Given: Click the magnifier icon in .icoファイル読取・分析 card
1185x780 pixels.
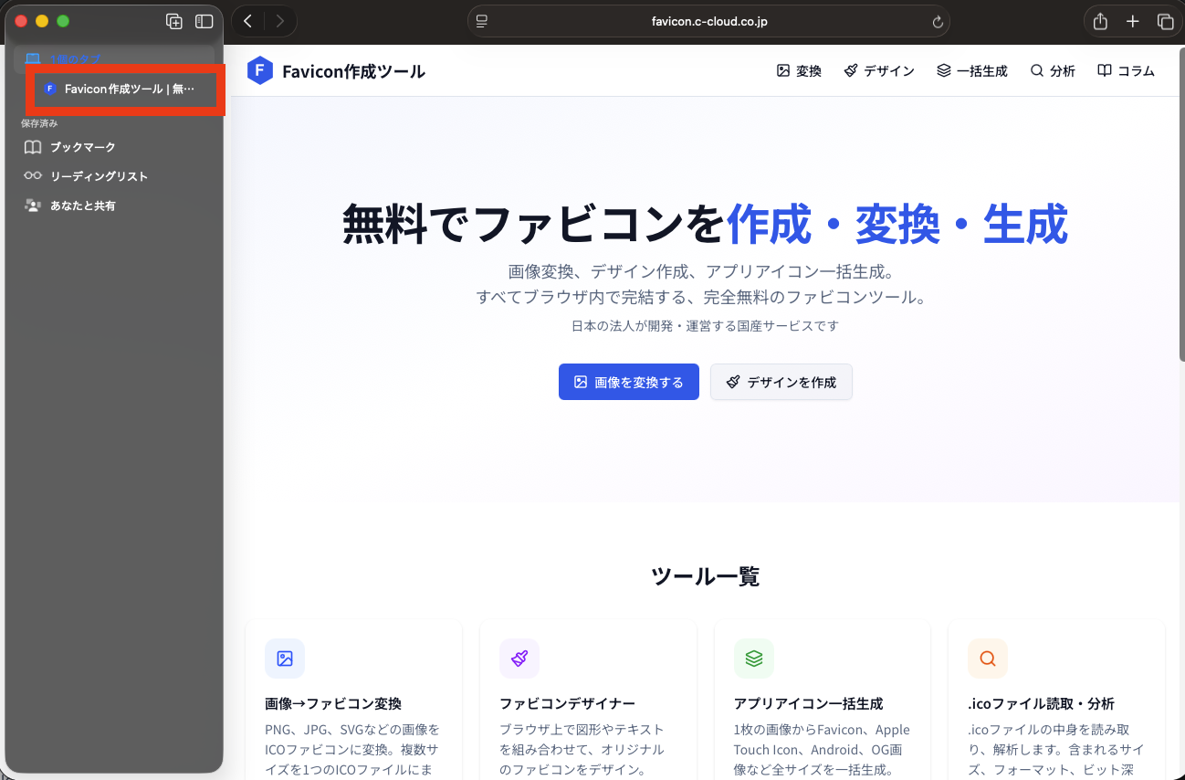Looking at the screenshot, I should tap(988, 659).
